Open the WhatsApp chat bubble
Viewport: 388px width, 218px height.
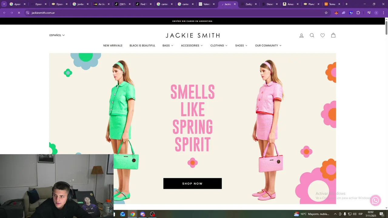pos(376,200)
